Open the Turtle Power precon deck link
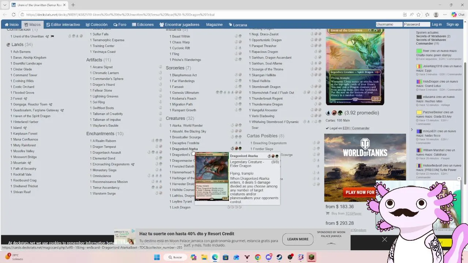The image size is (468, 263). click(x=436, y=170)
